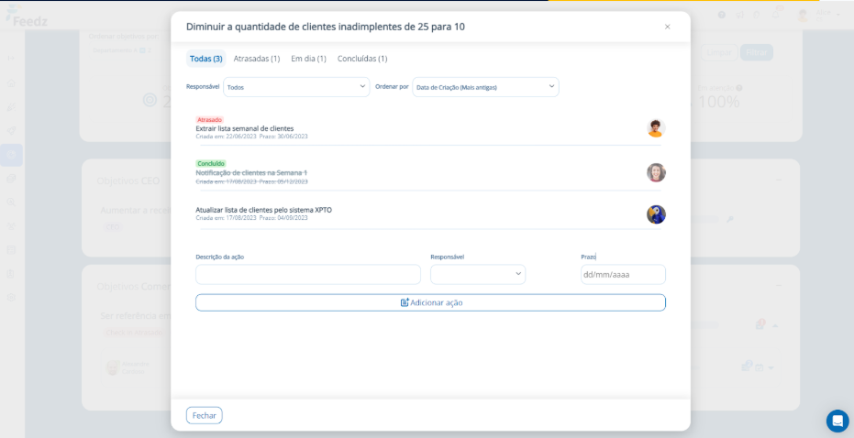Show the Concluídas (1) tab

362,59
